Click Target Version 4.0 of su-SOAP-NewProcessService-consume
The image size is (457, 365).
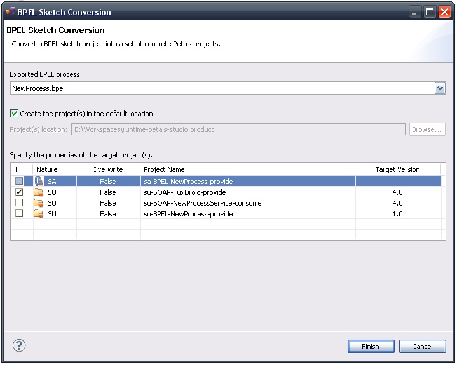[397, 203]
